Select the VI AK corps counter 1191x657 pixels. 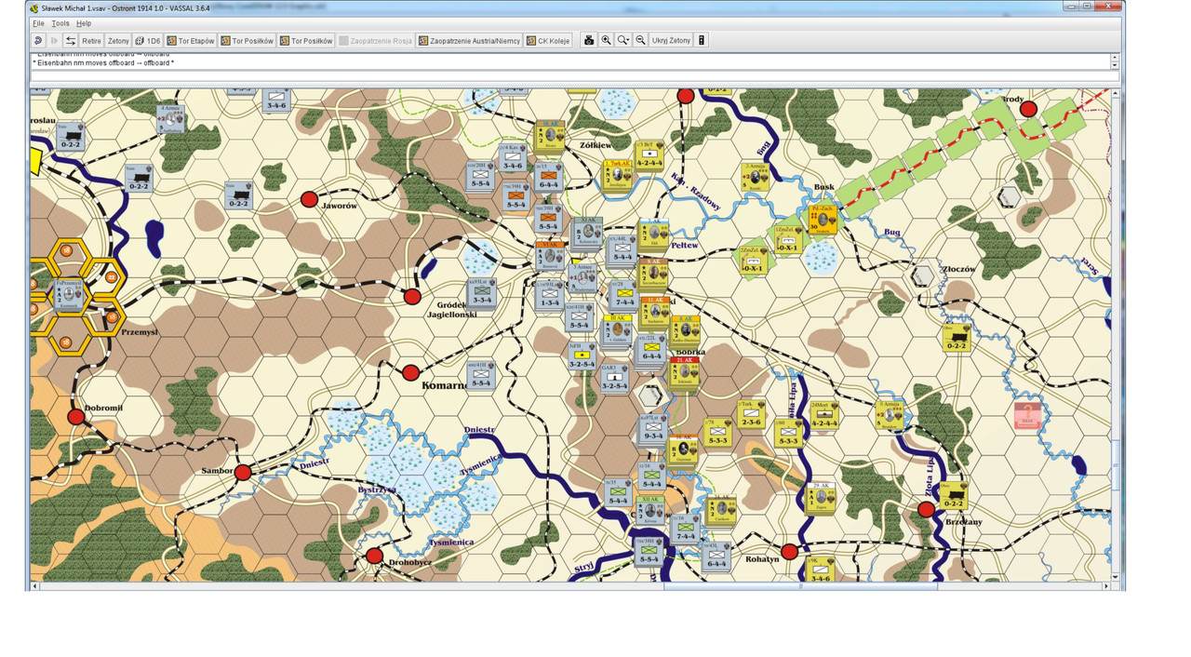tap(550, 256)
